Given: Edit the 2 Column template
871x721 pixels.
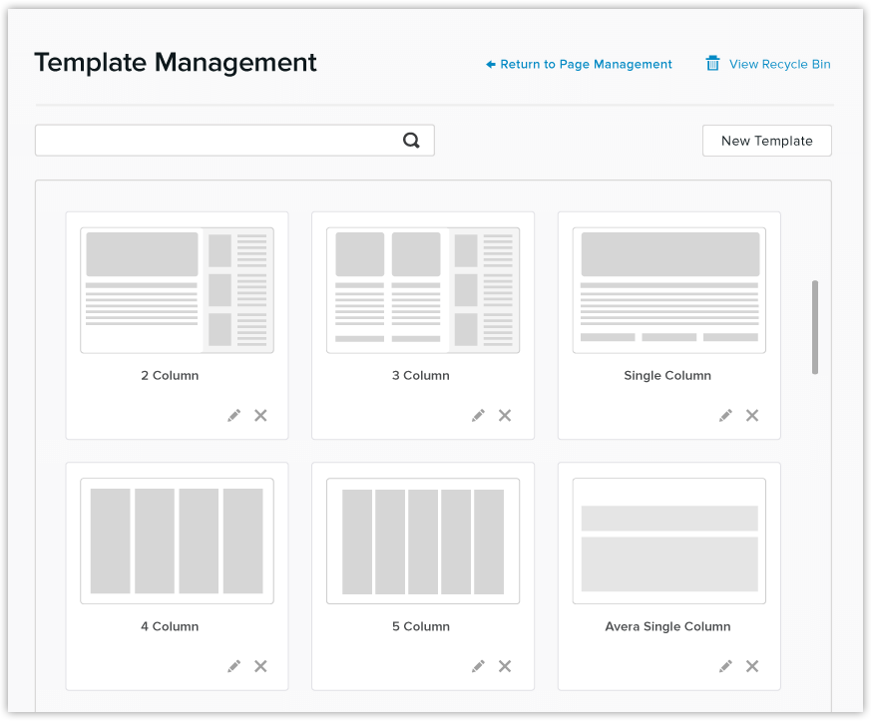Looking at the screenshot, I should (233, 415).
